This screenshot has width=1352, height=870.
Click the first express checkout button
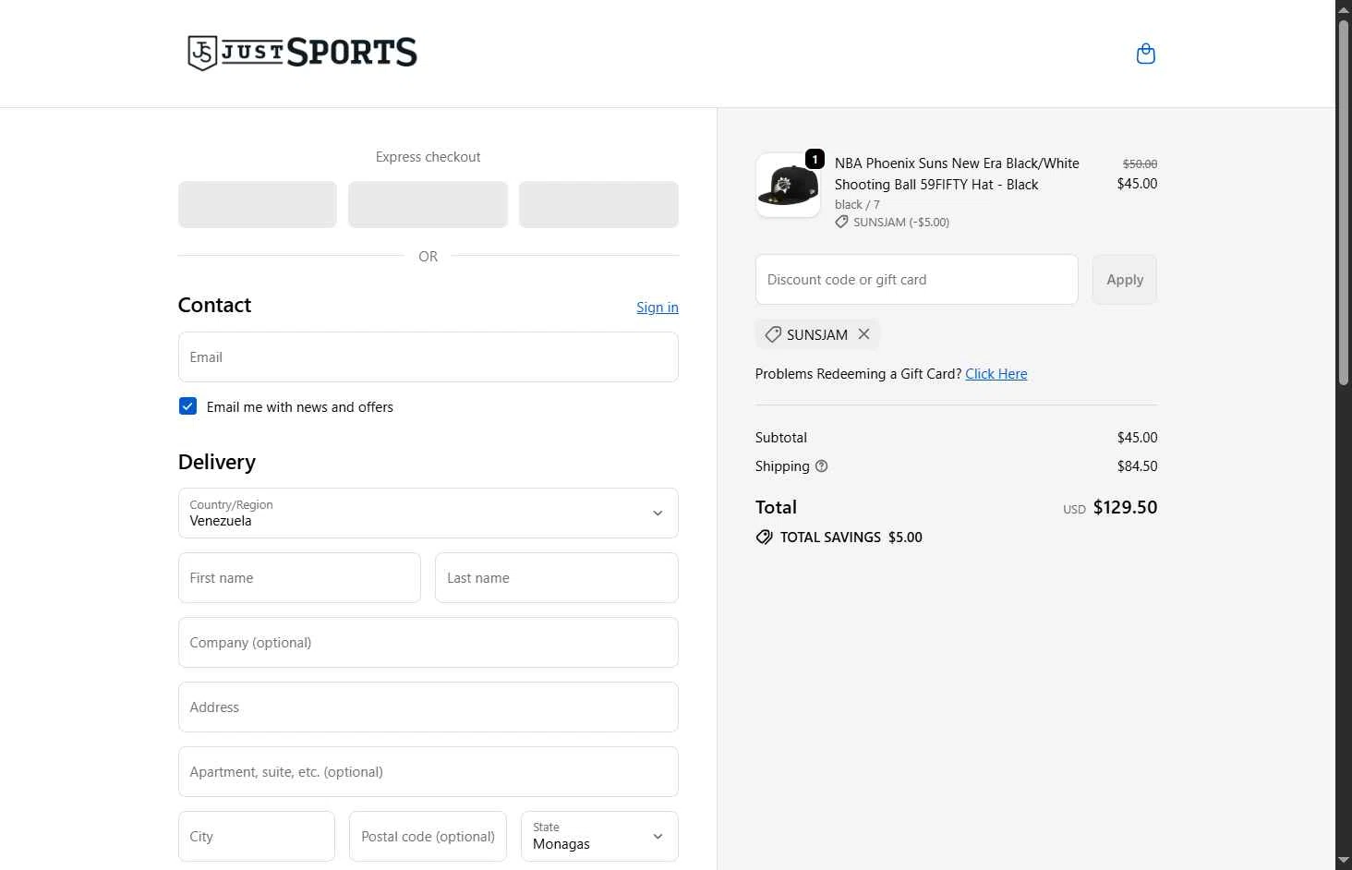click(x=257, y=205)
